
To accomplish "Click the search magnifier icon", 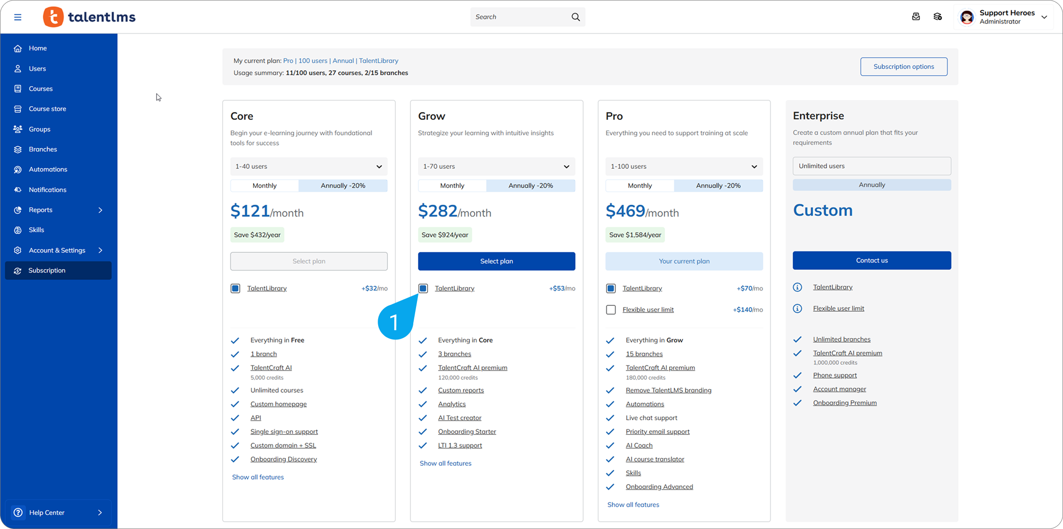I will 575,17.
